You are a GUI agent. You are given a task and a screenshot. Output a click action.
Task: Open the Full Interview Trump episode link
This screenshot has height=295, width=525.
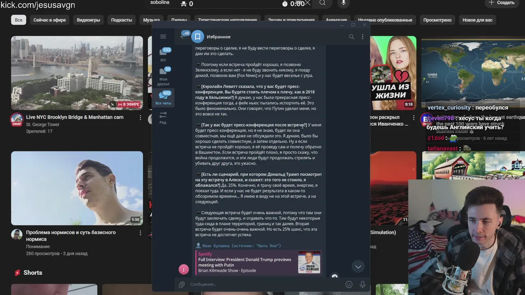coord(245,262)
